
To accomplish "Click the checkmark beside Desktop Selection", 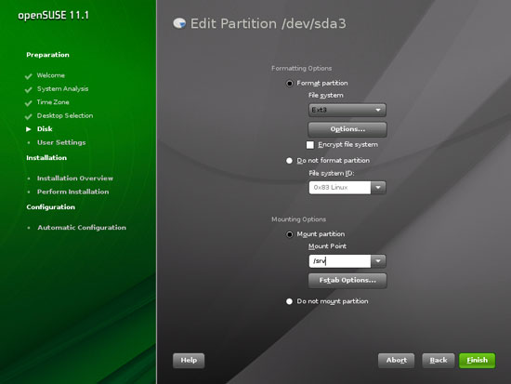I will click(x=29, y=116).
